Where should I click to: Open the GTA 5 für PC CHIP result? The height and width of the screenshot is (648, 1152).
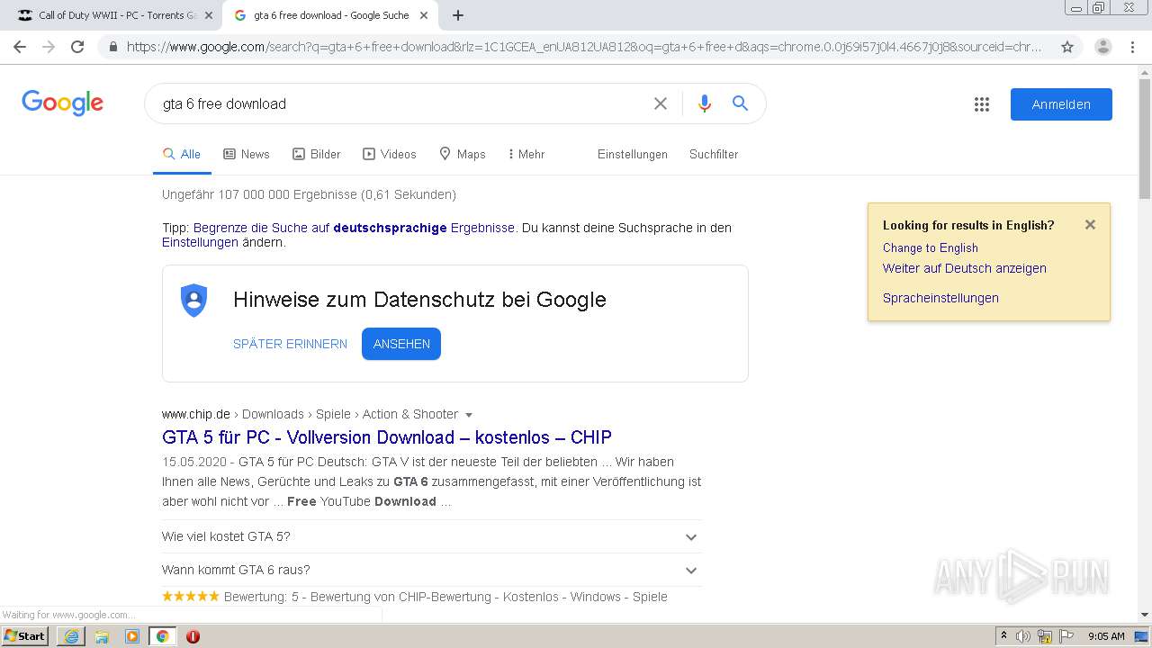387,437
